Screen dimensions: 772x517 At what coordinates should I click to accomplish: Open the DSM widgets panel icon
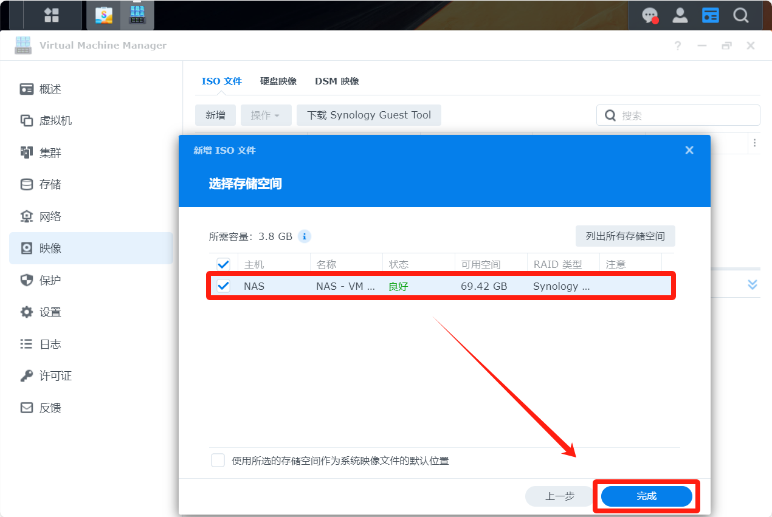click(x=710, y=15)
